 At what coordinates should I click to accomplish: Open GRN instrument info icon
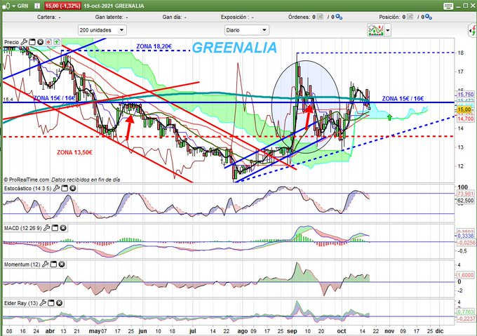coord(37,6)
